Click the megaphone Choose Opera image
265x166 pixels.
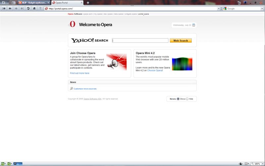(x=117, y=62)
